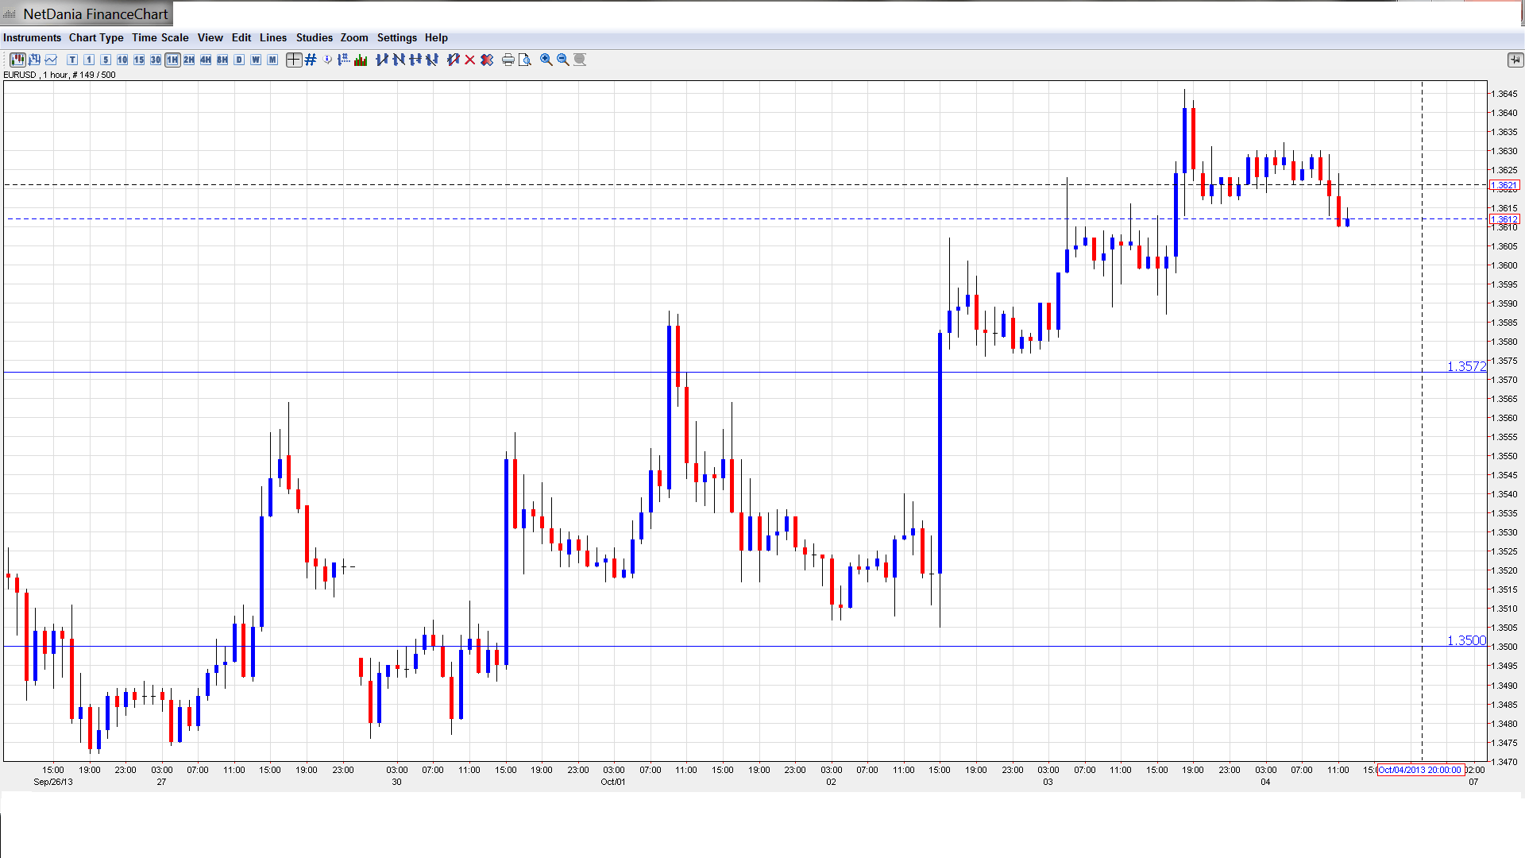Print the chart
The height and width of the screenshot is (858, 1525).
pos(508,60)
